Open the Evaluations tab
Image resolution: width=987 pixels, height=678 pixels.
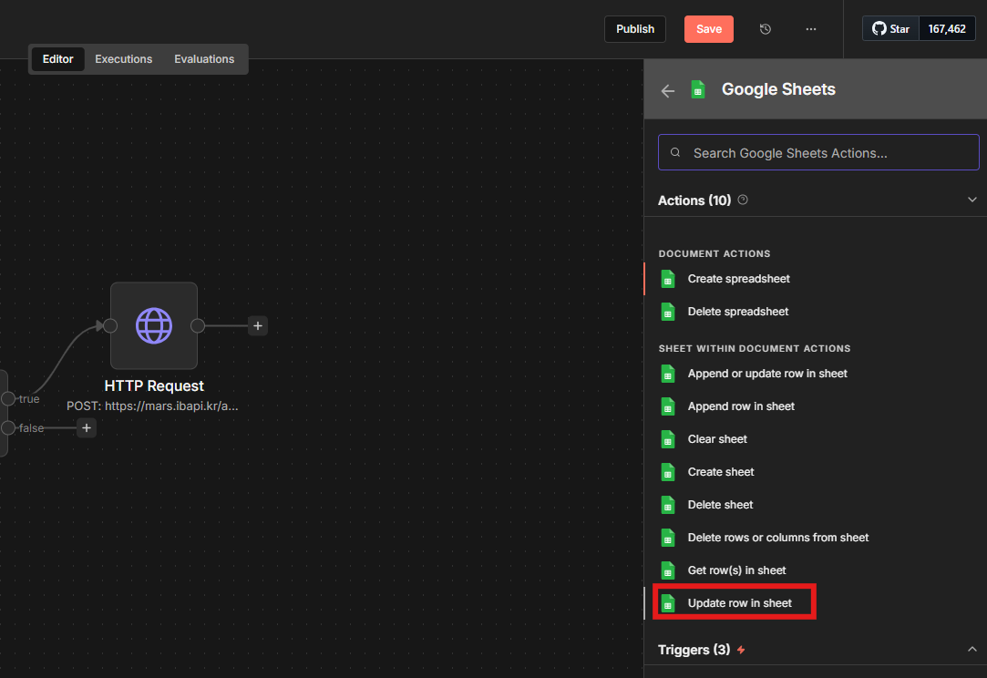(204, 59)
